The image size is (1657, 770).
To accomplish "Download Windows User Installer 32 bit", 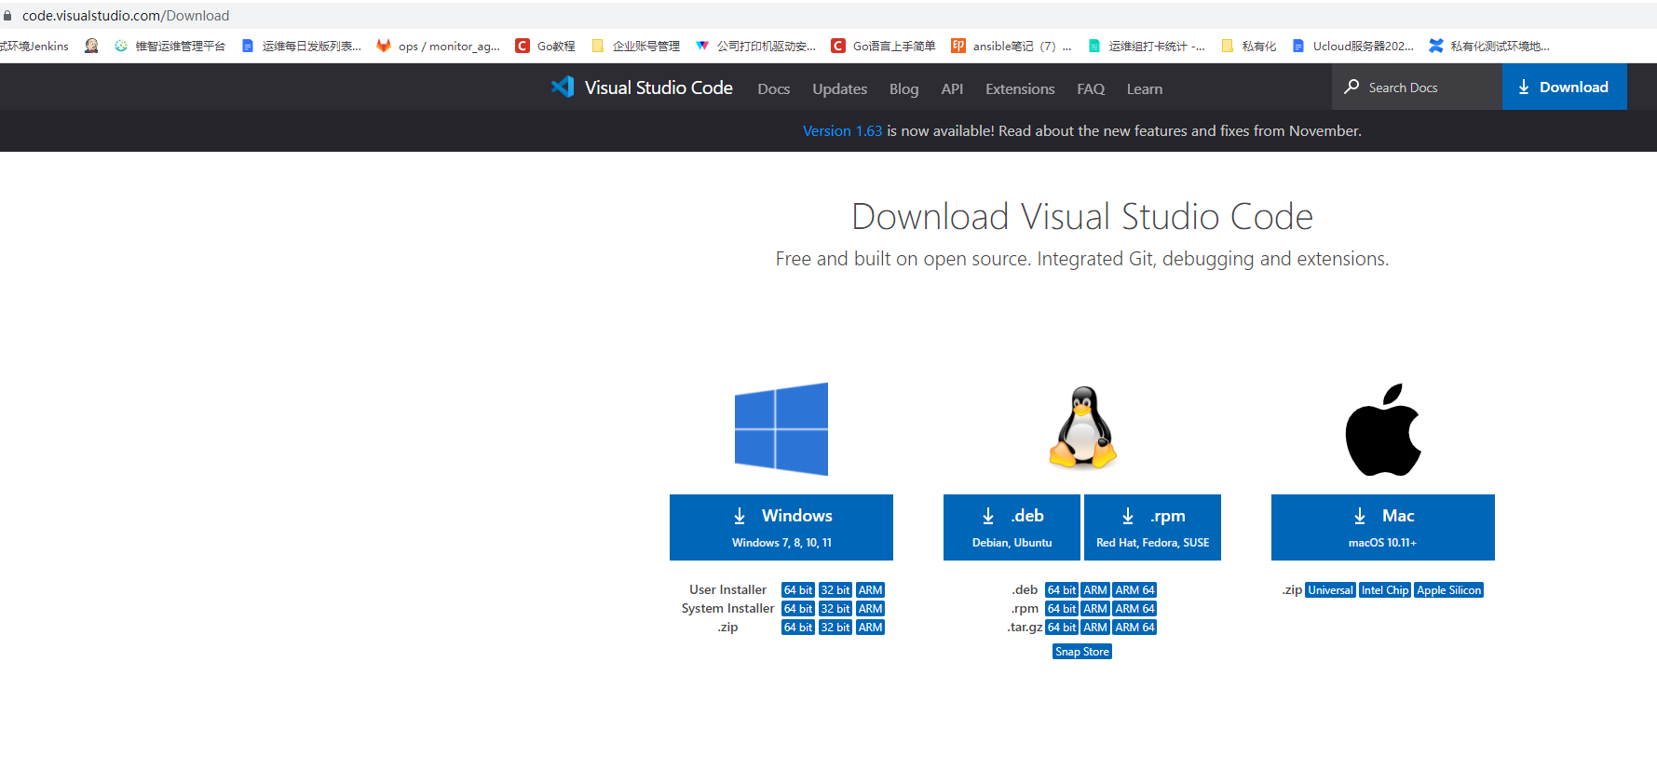I will 835,590.
